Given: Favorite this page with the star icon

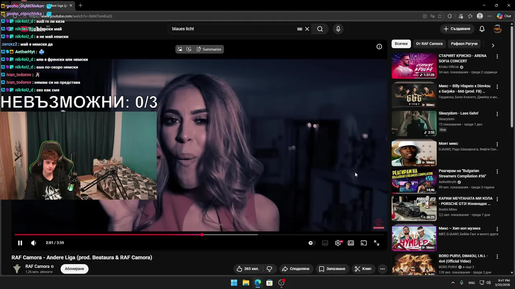Looking at the screenshot, I should click(x=440, y=16).
